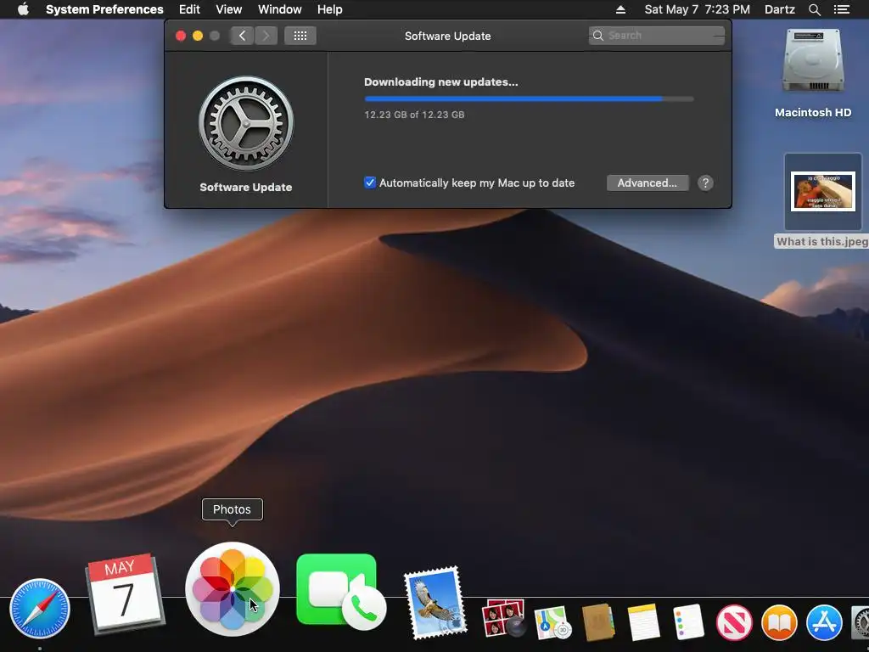Click the download progress bar
Viewport: 869px width, 652px height.
point(529,98)
